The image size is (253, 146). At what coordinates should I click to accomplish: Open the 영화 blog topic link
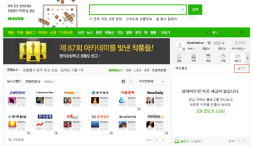200,111
